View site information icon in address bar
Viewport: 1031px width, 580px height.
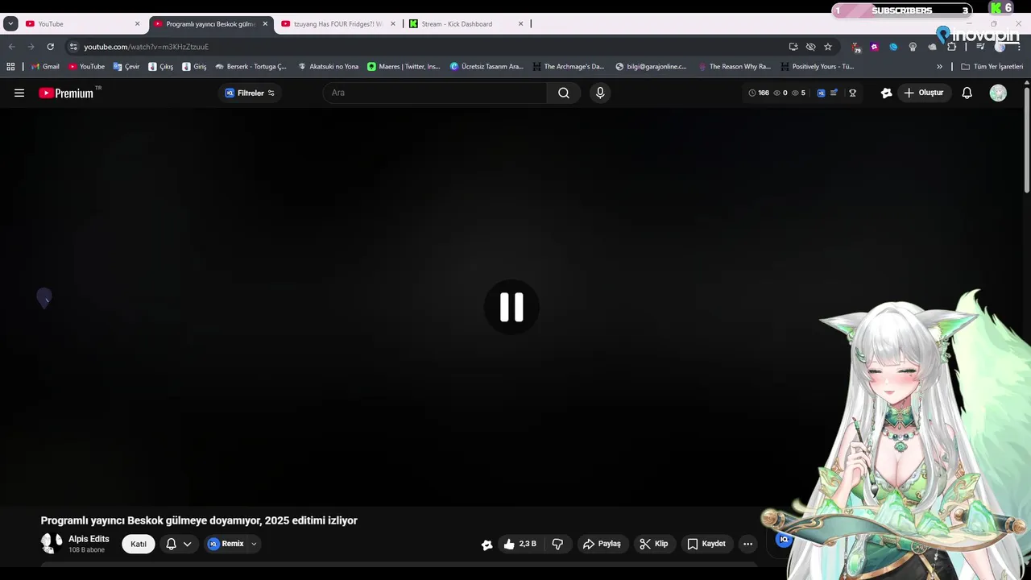(73, 47)
